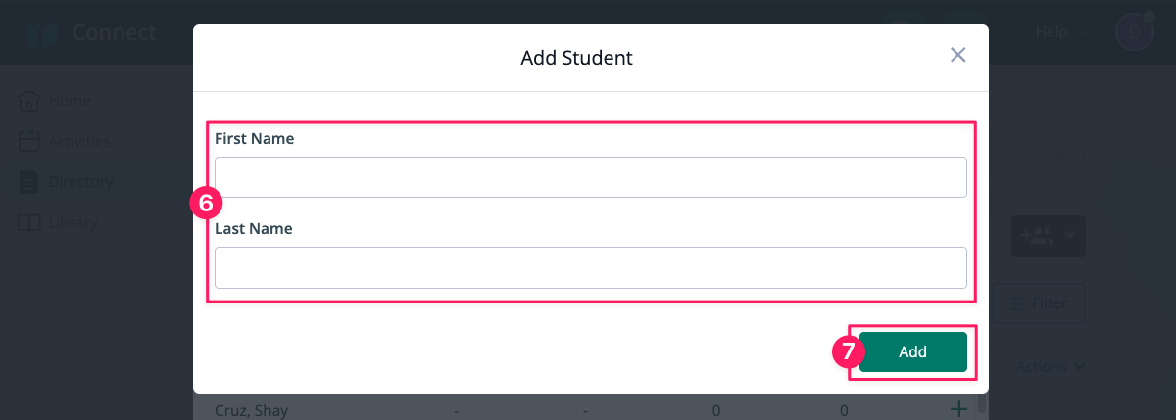Select the Activities calendar icon

click(29, 141)
